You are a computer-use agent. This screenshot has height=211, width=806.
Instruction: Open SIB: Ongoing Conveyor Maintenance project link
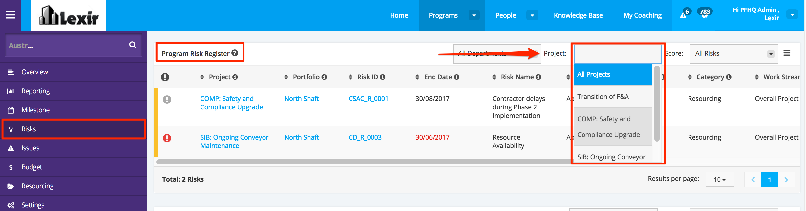(x=234, y=142)
